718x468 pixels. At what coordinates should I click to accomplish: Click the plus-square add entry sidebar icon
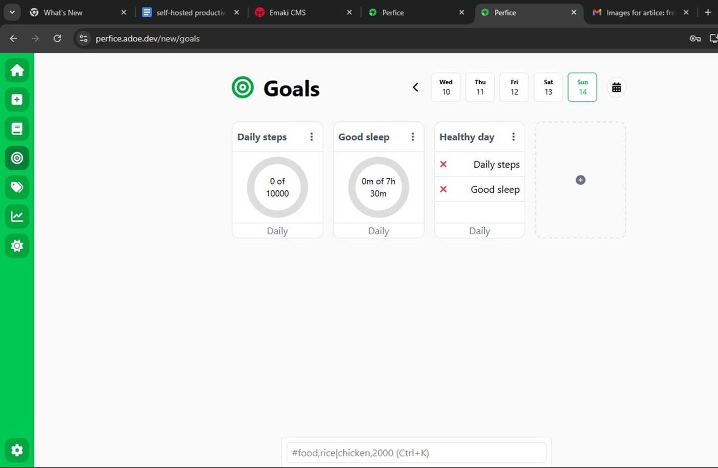point(17,99)
